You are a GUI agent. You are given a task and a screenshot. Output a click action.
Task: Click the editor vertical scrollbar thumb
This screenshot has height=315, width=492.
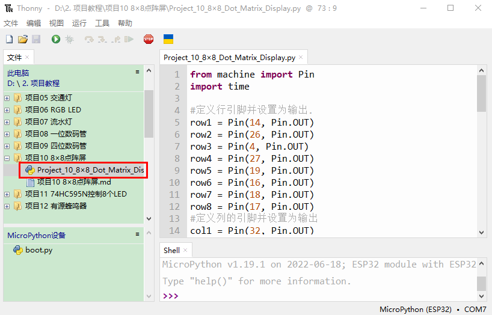click(481, 93)
